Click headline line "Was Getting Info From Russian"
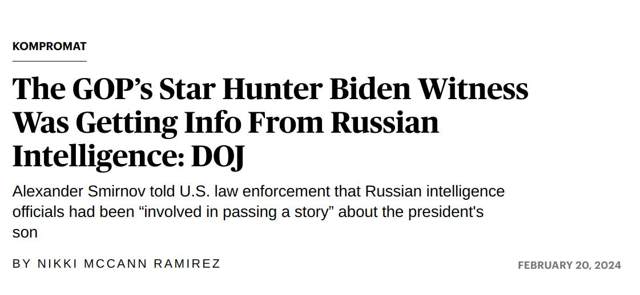The image size is (640, 295). coord(226,122)
